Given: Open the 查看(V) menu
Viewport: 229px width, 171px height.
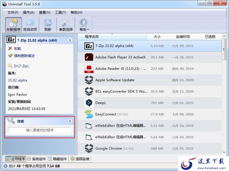Looking at the screenshot, I should click(45, 13).
